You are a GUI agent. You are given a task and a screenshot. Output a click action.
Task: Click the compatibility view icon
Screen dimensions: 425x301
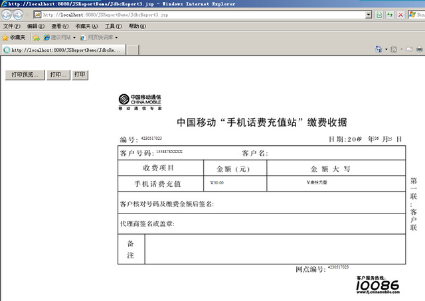(379, 15)
